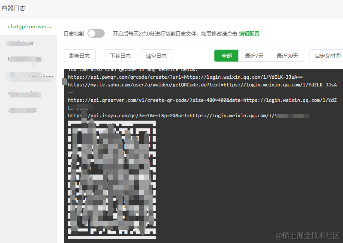Image resolution: width=343 pixels, height=243 pixels.
Task: Choose 自定义时间 custom time range
Action: click(x=327, y=56)
